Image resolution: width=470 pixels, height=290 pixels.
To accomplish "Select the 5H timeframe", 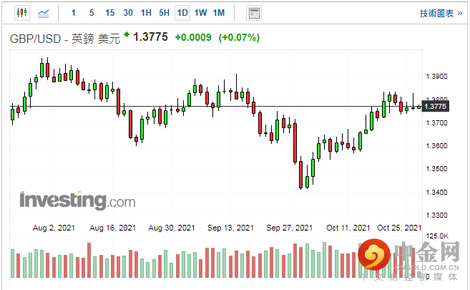I will [x=164, y=13].
